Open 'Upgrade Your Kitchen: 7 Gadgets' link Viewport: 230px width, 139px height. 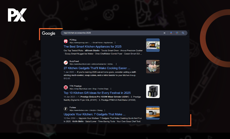(94, 114)
